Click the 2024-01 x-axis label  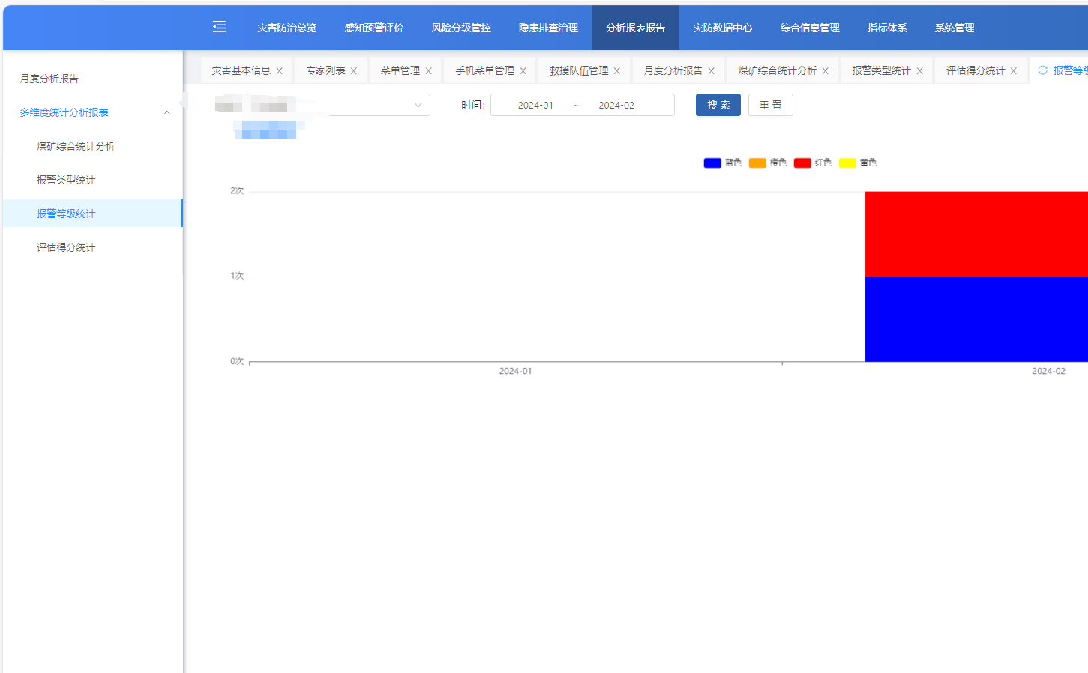point(515,371)
